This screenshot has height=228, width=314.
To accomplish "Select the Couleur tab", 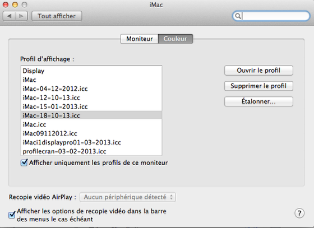I will pyautogui.click(x=176, y=39).
